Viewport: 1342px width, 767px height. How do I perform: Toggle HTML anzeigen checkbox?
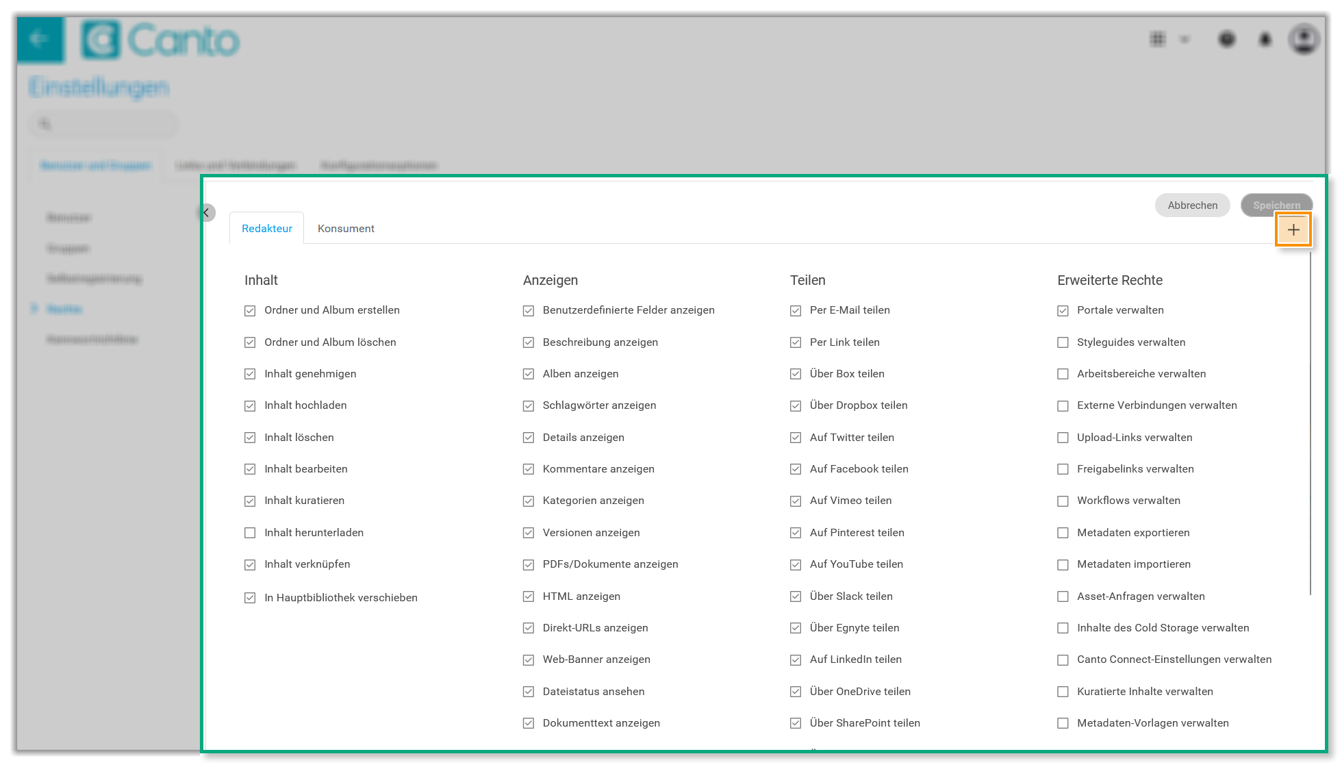click(529, 596)
